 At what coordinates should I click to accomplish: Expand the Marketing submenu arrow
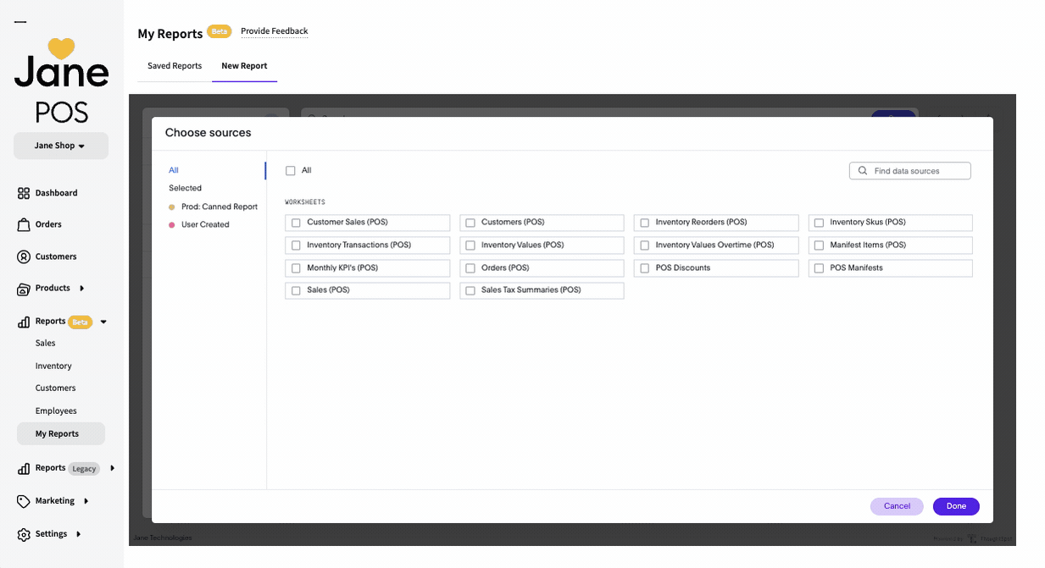tap(86, 501)
